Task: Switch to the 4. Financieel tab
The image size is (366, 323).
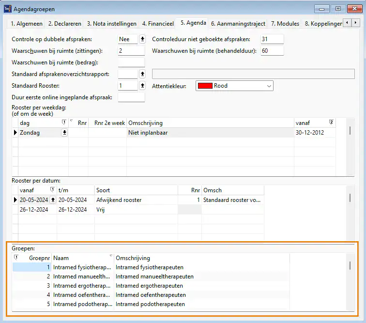Action: 157,23
